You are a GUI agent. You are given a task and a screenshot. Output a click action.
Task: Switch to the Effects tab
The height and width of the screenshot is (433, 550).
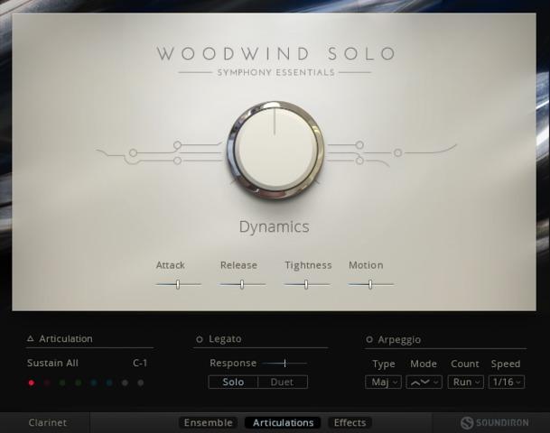pyautogui.click(x=350, y=422)
